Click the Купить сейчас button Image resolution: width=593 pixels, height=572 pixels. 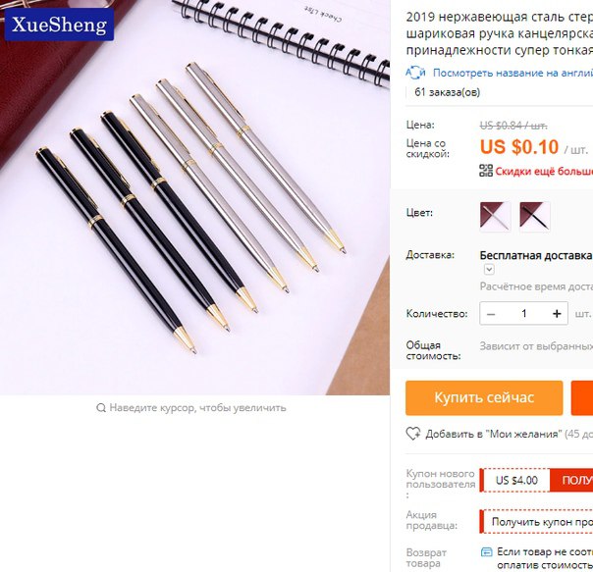pyautogui.click(x=484, y=397)
